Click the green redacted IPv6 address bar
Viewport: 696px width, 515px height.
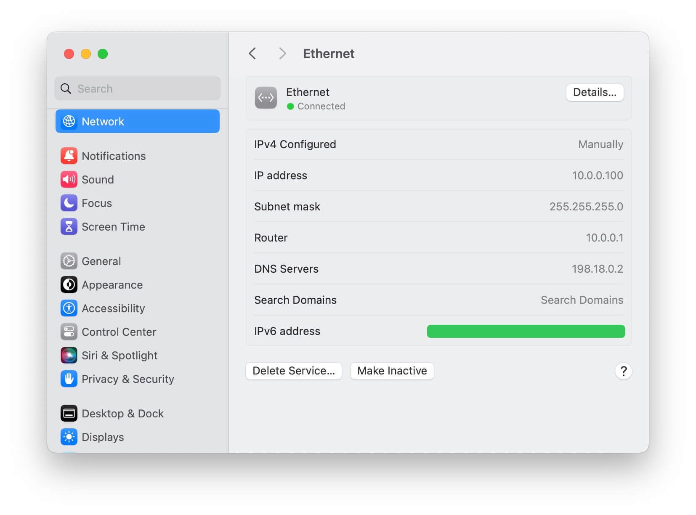point(526,331)
